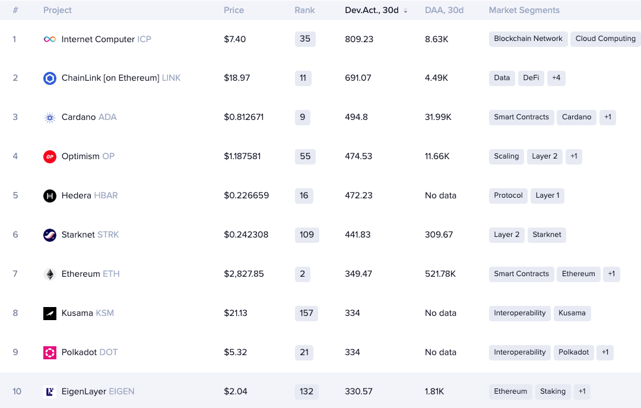Open the Ethereum ETH project link
641x408 pixels.
pyautogui.click(x=90, y=274)
